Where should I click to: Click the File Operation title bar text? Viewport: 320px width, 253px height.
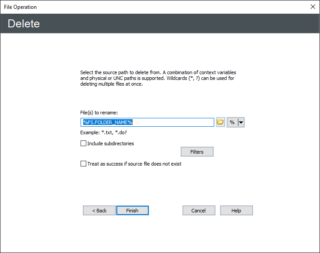[x=20, y=7]
